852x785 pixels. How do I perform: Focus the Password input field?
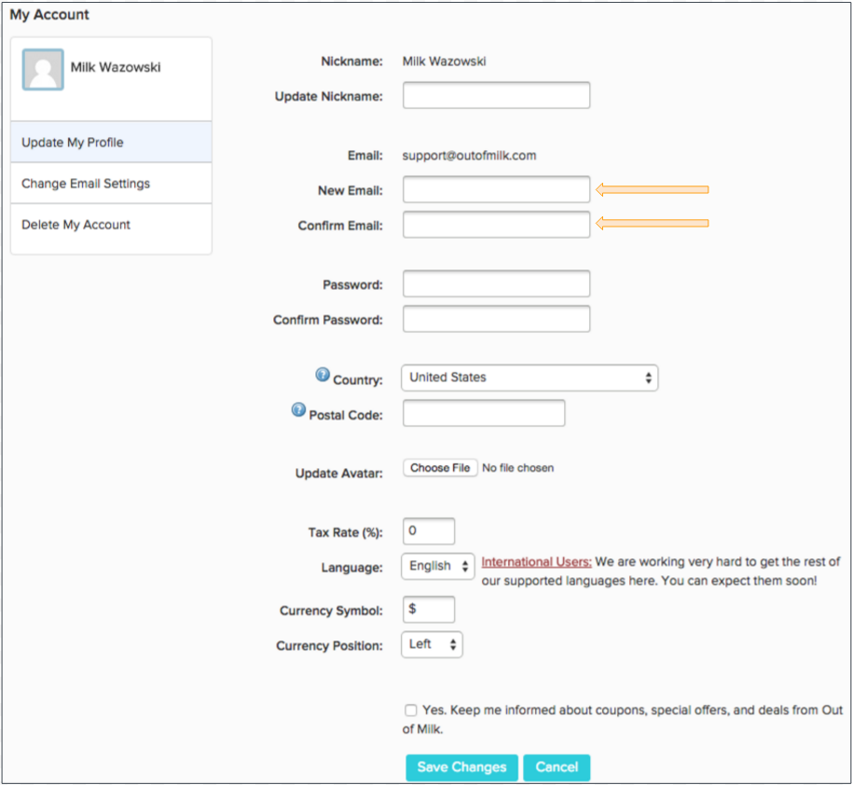496,283
